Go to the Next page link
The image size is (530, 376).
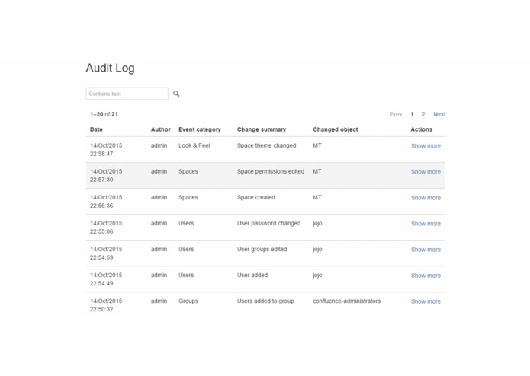439,114
